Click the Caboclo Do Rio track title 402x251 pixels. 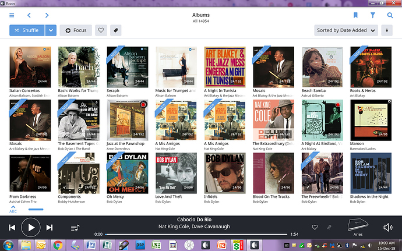tap(194, 220)
